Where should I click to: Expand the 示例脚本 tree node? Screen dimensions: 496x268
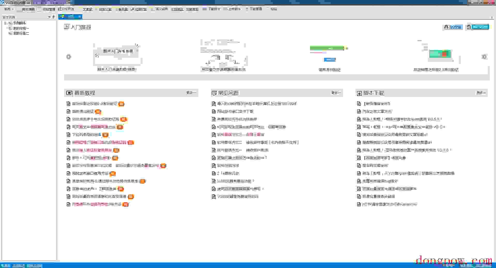pyautogui.click(x=5, y=23)
